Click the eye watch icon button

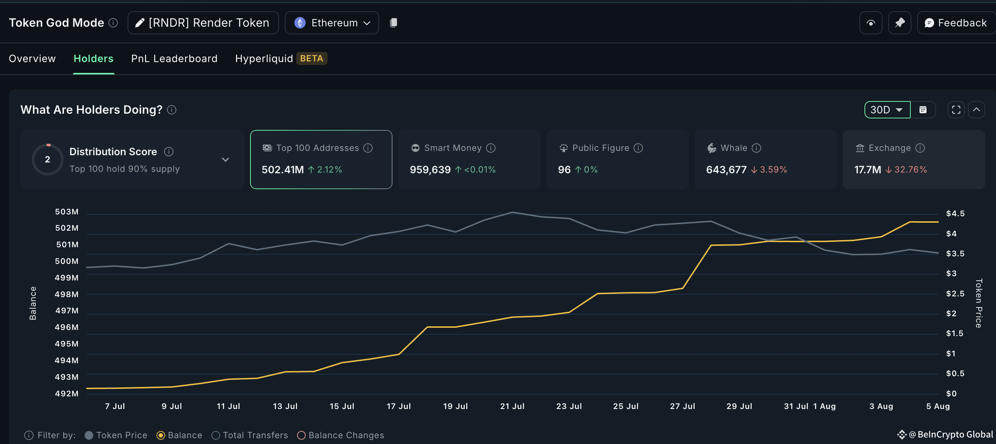click(x=871, y=23)
